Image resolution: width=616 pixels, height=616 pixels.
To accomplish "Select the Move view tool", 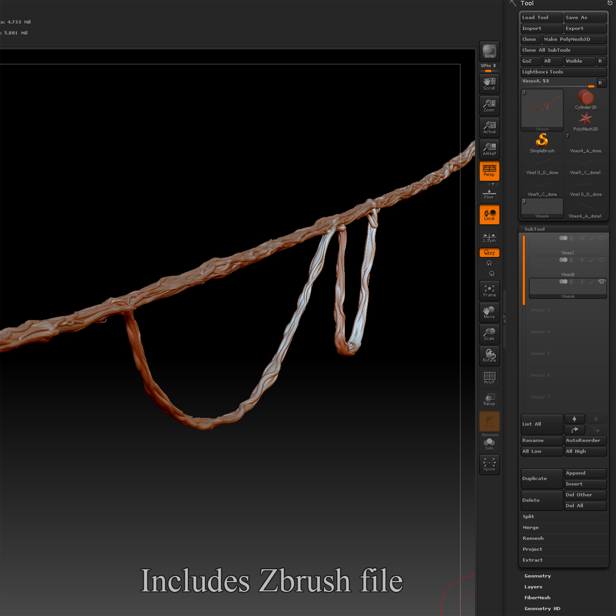I will (x=489, y=312).
